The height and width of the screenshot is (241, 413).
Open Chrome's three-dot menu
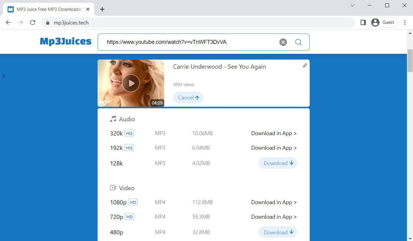tap(405, 22)
